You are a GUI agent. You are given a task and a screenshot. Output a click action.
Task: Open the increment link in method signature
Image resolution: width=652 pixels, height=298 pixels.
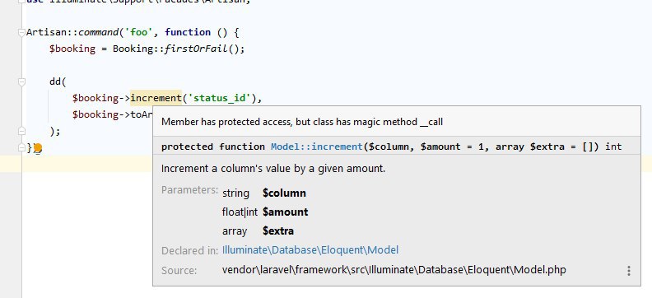pyautogui.click(x=338, y=147)
